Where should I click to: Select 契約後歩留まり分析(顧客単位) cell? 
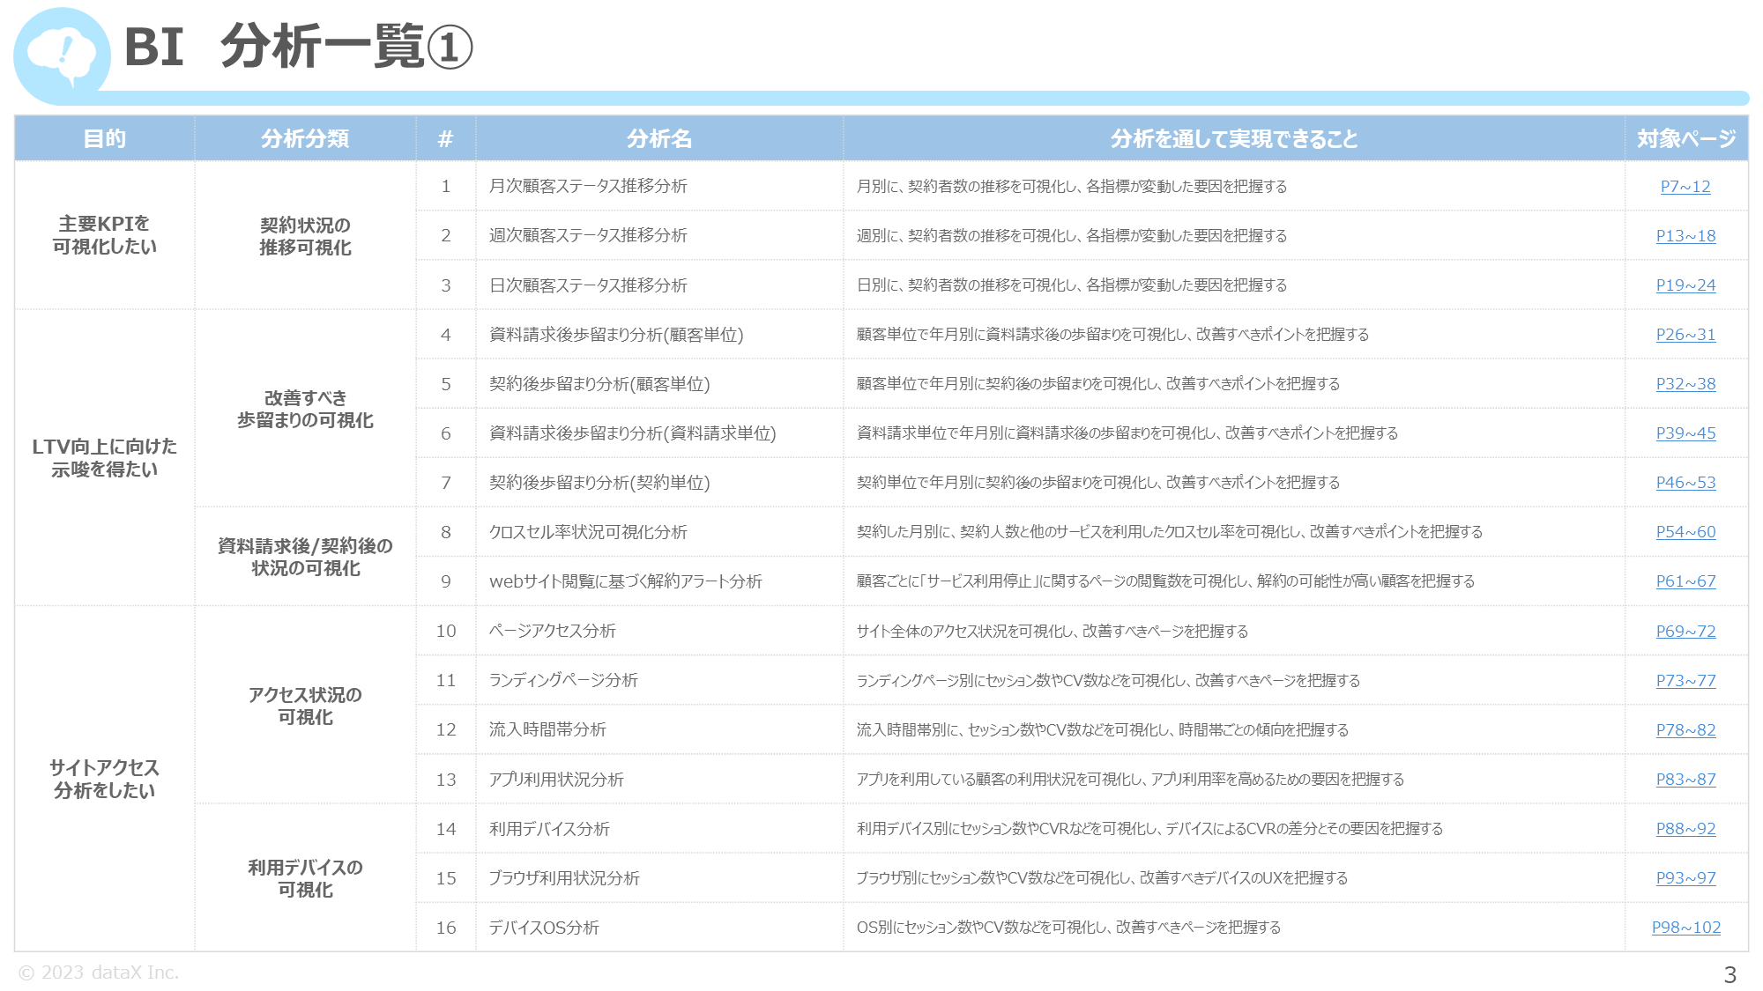[x=659, y=383]
